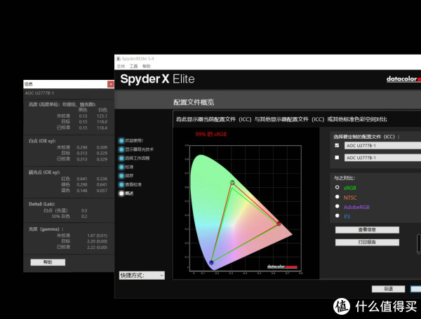Close the 信息 window with the red X

pos(111,84)
